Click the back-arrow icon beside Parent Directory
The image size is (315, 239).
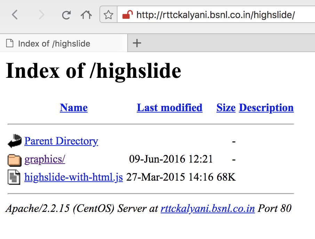pos(15,141)
